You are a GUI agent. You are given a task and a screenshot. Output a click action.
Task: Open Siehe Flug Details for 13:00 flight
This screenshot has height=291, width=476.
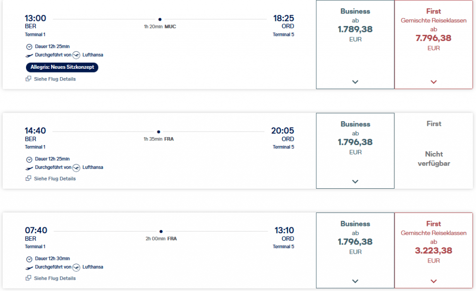pos(54,79)
